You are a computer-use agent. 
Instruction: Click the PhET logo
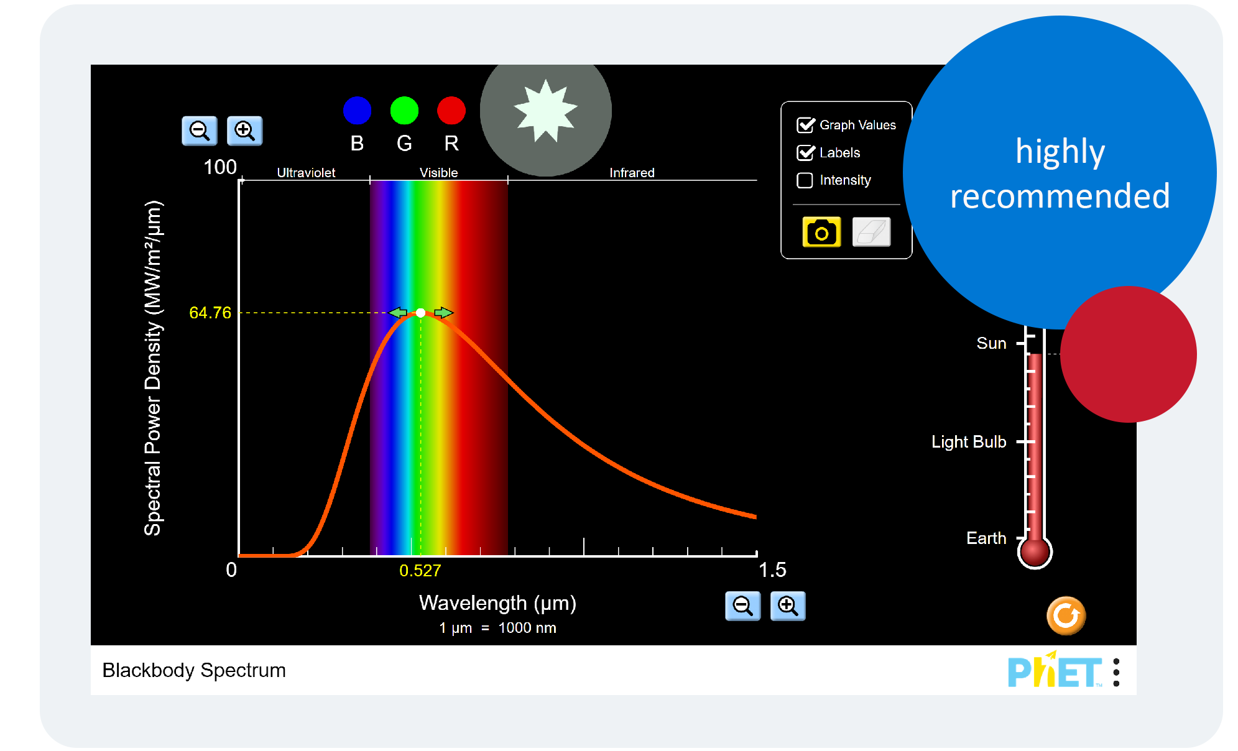(1055, 670)
